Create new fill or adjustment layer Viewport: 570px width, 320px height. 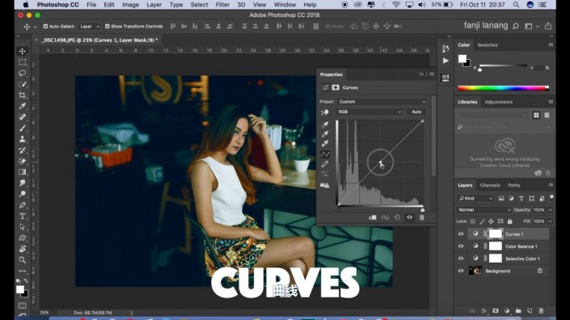(x=507, y=311)
